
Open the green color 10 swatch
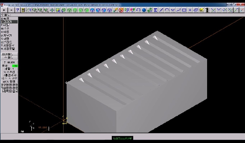[15, 66]
